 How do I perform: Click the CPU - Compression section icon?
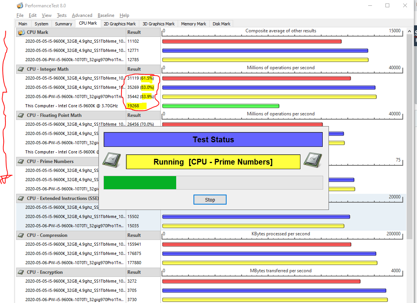tap(21, 235)
